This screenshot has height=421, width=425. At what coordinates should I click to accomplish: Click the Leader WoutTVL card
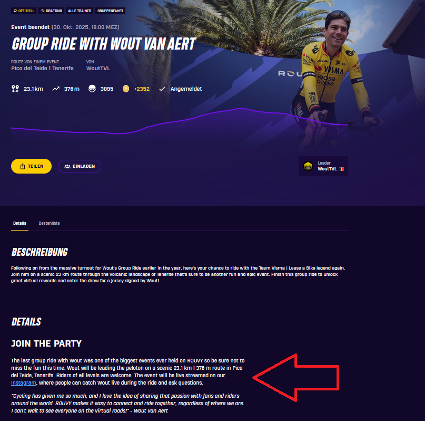pyautogui.click(x=323, y=166)
